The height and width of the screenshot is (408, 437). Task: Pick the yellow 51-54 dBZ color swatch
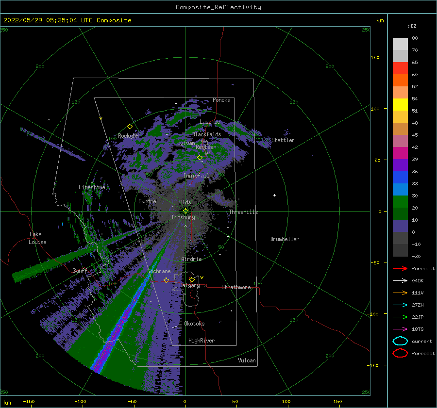400,105
